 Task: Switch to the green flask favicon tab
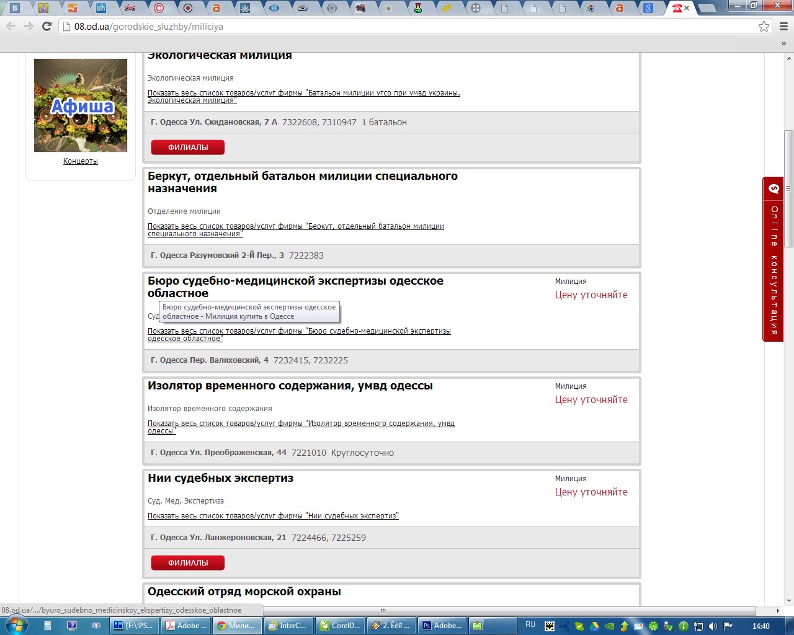[x=418, y=8]
